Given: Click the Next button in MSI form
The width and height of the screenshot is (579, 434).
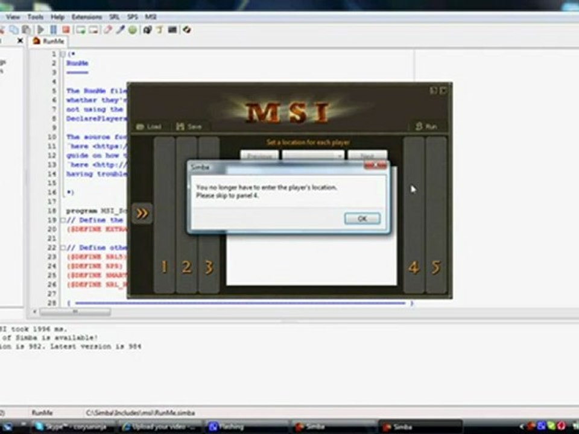Looking at the screenshot, I should [368, 156].
